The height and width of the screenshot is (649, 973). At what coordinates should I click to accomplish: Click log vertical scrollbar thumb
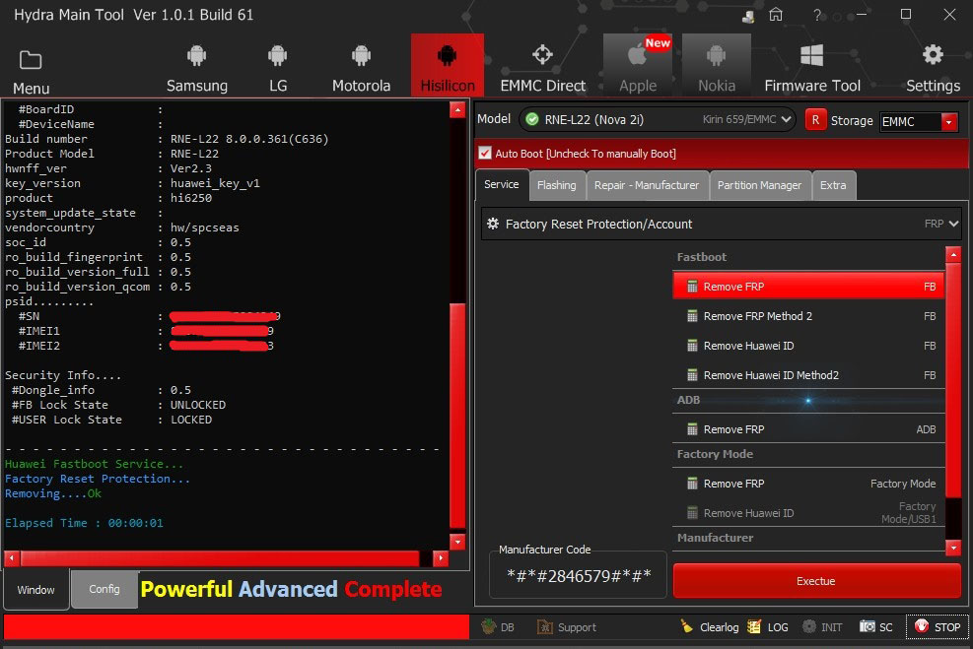click(x=457, y=416)
